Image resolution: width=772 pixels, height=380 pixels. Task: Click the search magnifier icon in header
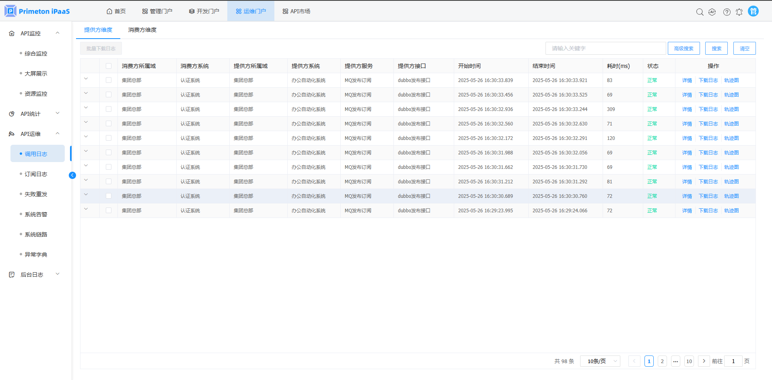tap(700, 12)
